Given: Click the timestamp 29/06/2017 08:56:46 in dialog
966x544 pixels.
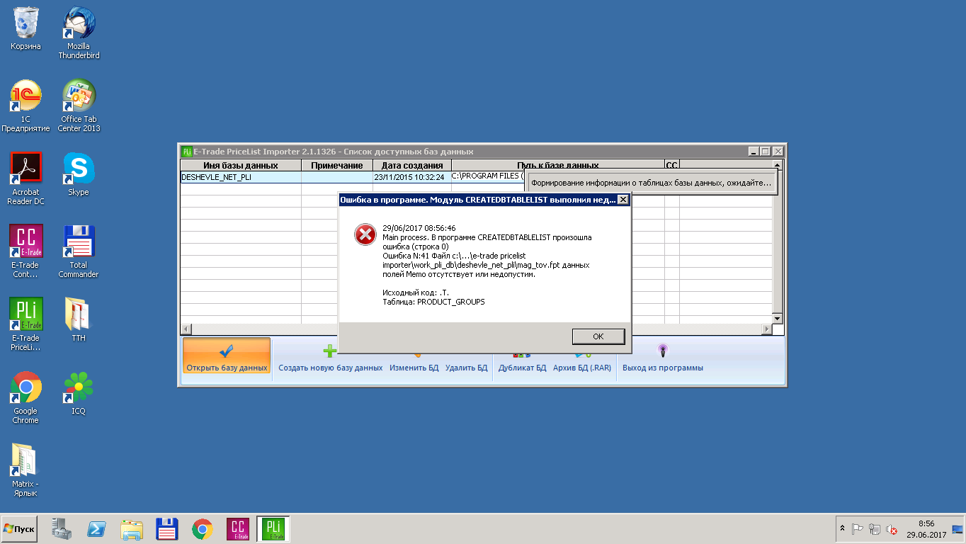Looking at the screenshot, I should (x=419, y=228).
